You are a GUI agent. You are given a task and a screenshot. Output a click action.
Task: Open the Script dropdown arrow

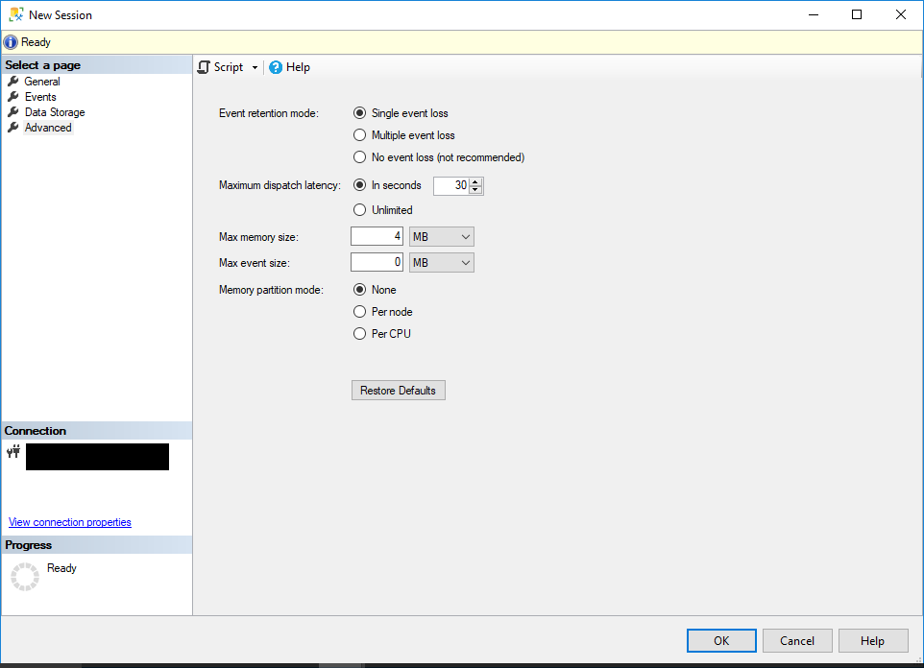(x=255, y=67)
